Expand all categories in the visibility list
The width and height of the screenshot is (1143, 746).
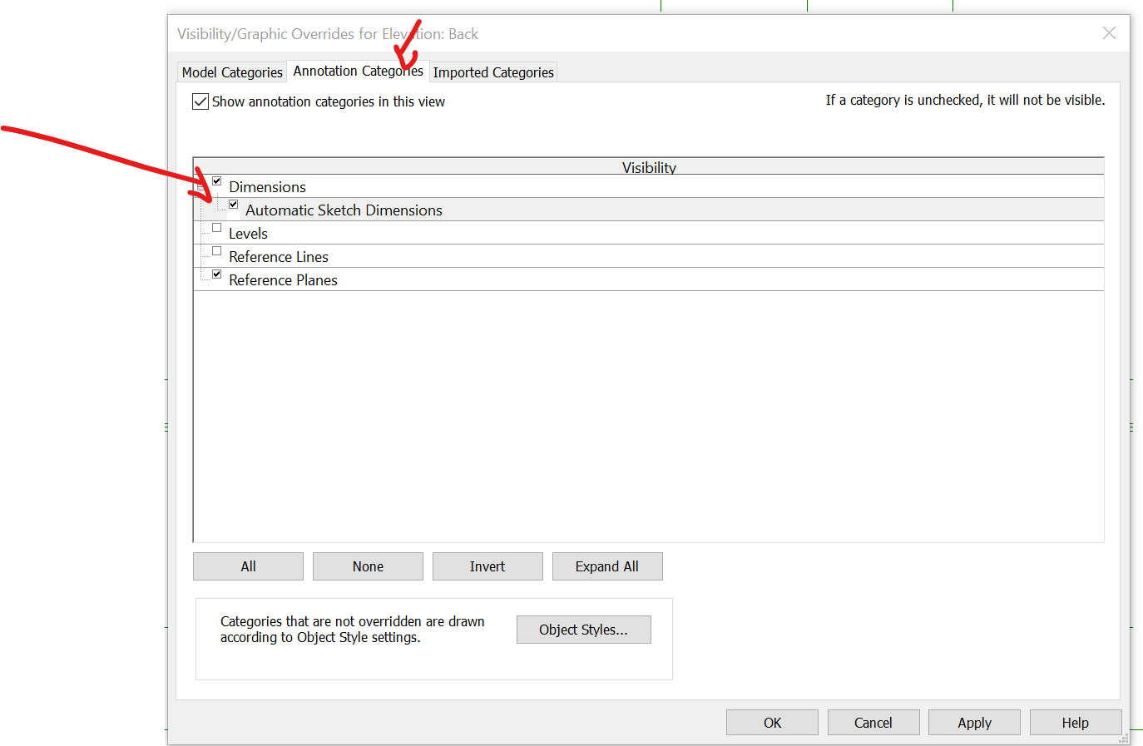click(607, 566)
